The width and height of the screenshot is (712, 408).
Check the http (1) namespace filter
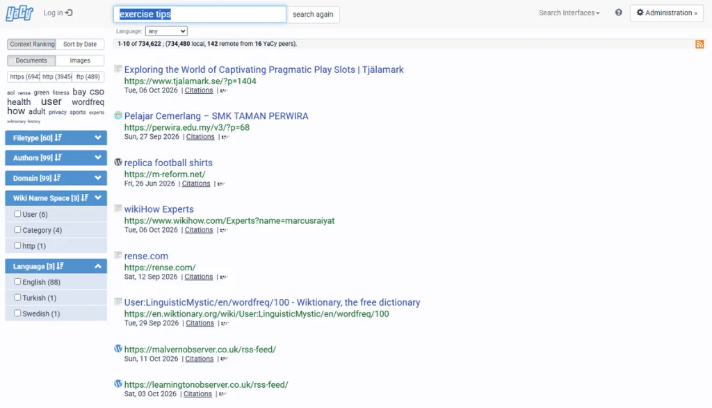(17, 245)
